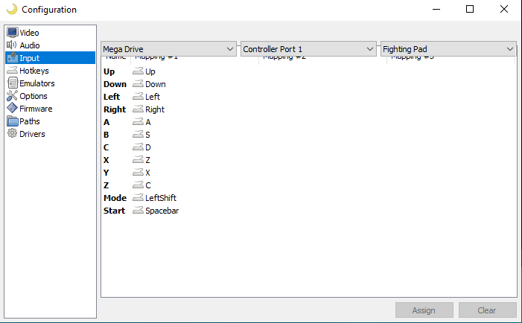Select the Up input name

point(109,71)
